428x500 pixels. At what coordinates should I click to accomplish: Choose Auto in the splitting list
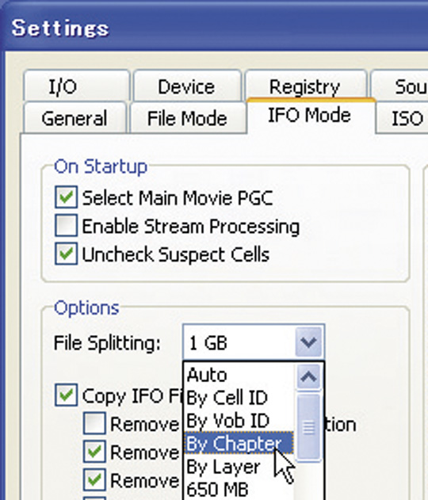click(x=239, y=375)
